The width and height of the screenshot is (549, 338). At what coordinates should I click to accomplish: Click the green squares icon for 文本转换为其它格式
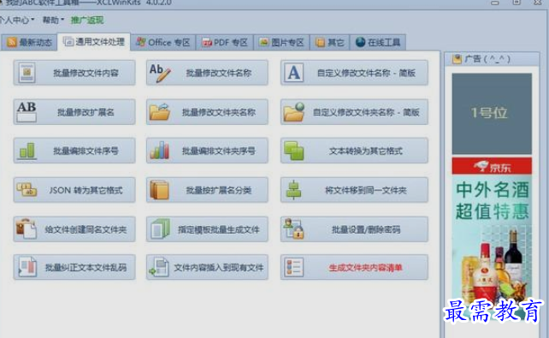point(294,151)
